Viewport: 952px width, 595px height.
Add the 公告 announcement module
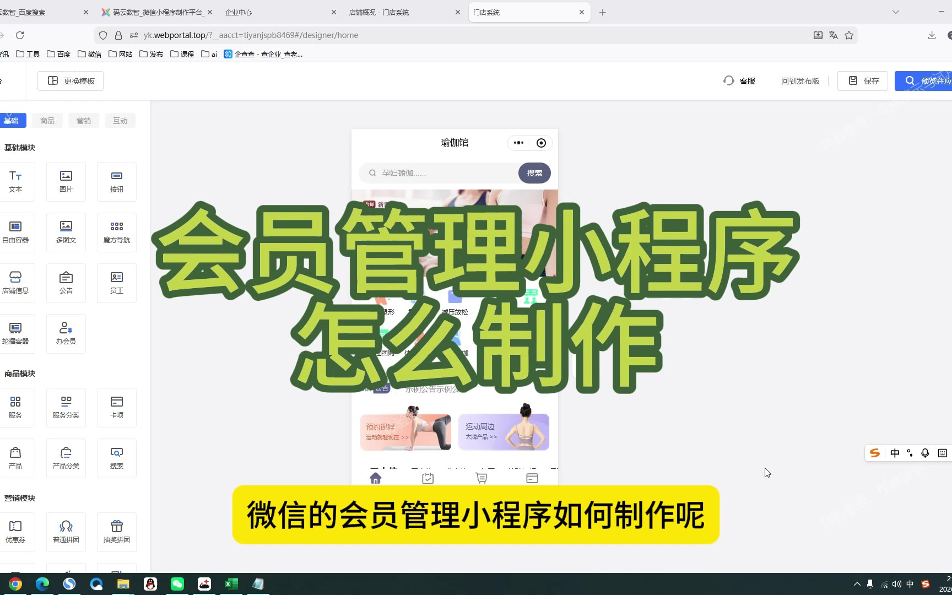click(x=66, y=283)
